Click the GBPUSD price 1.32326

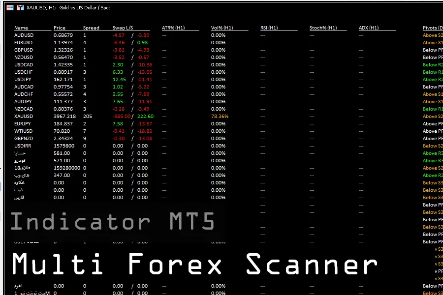[63, 50]
